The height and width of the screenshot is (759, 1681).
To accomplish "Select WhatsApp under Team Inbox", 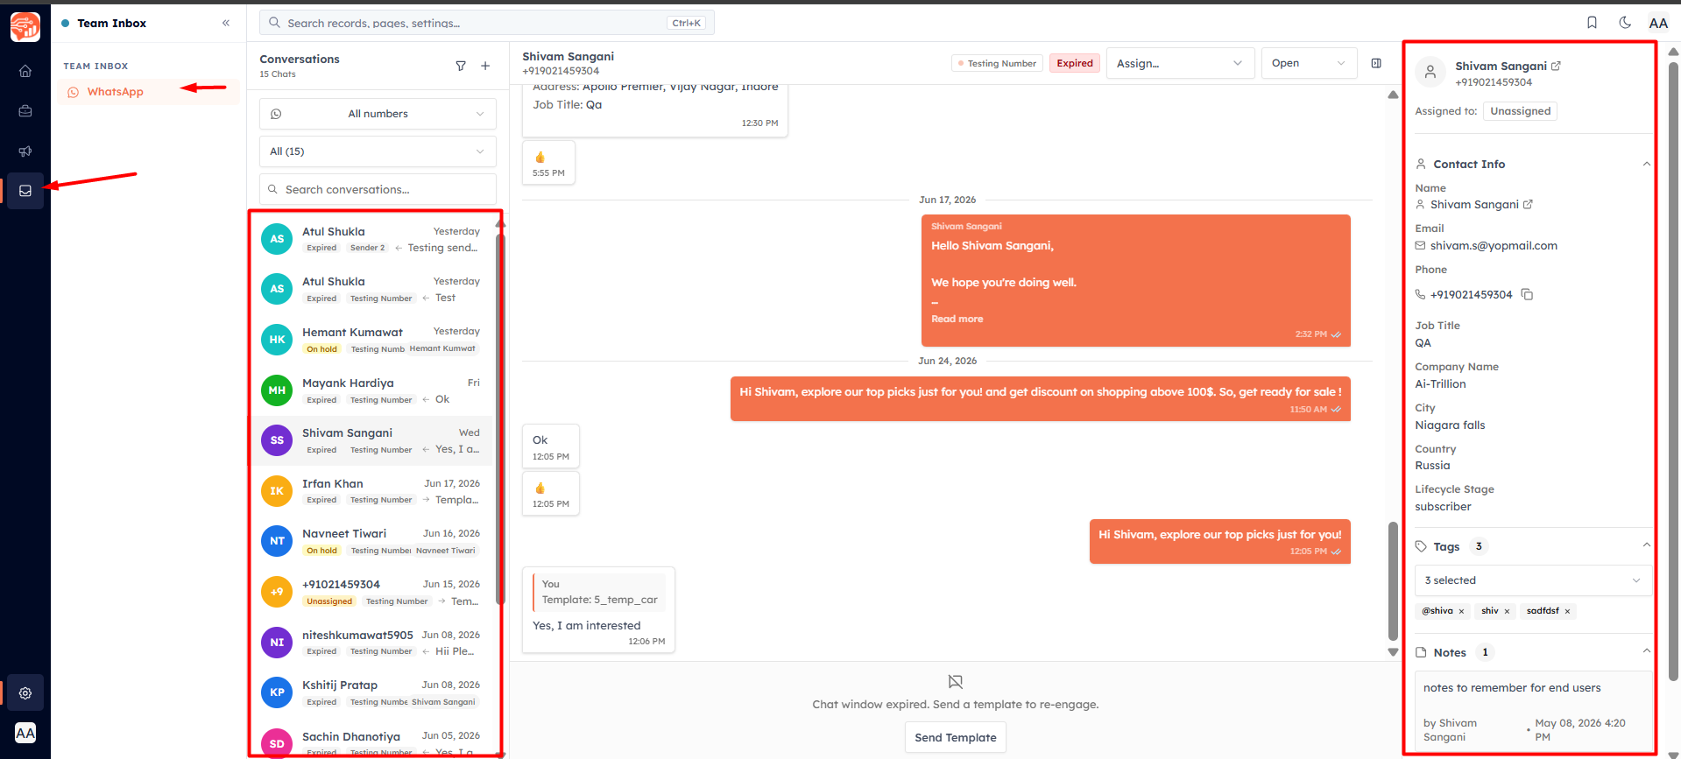I will 115,92.
